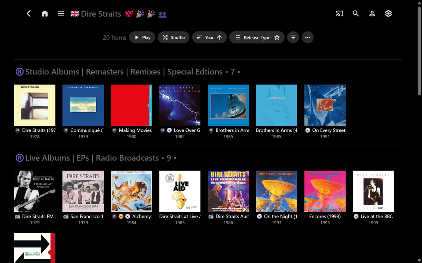Open the hamburger navigation menu
Viewport: 422px width, 263px height.
(x=61, y=14)
